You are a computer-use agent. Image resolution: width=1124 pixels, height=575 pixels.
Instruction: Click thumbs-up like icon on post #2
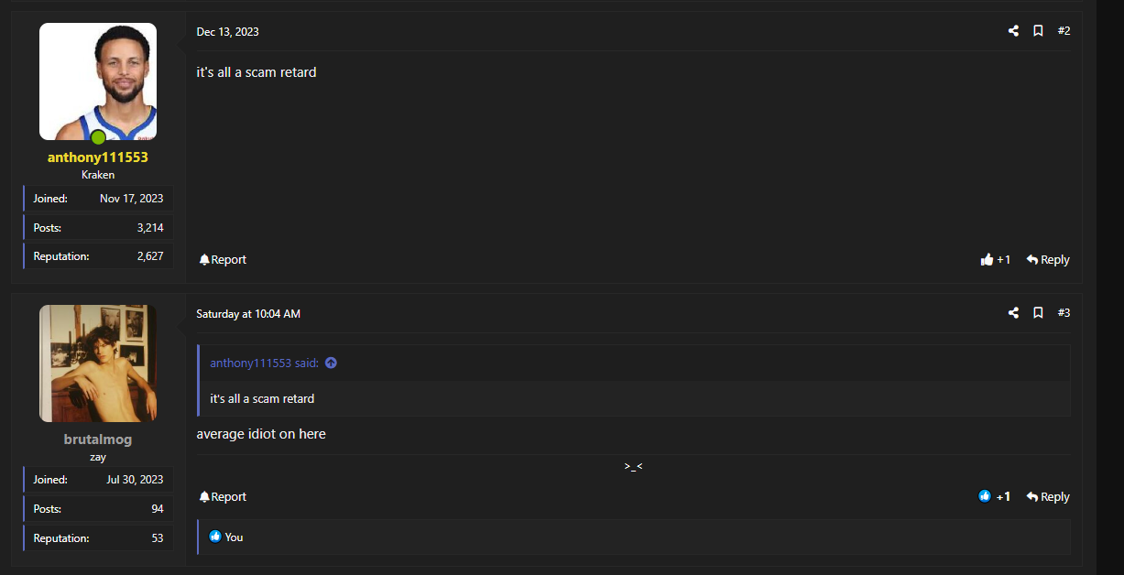(987, 260)
